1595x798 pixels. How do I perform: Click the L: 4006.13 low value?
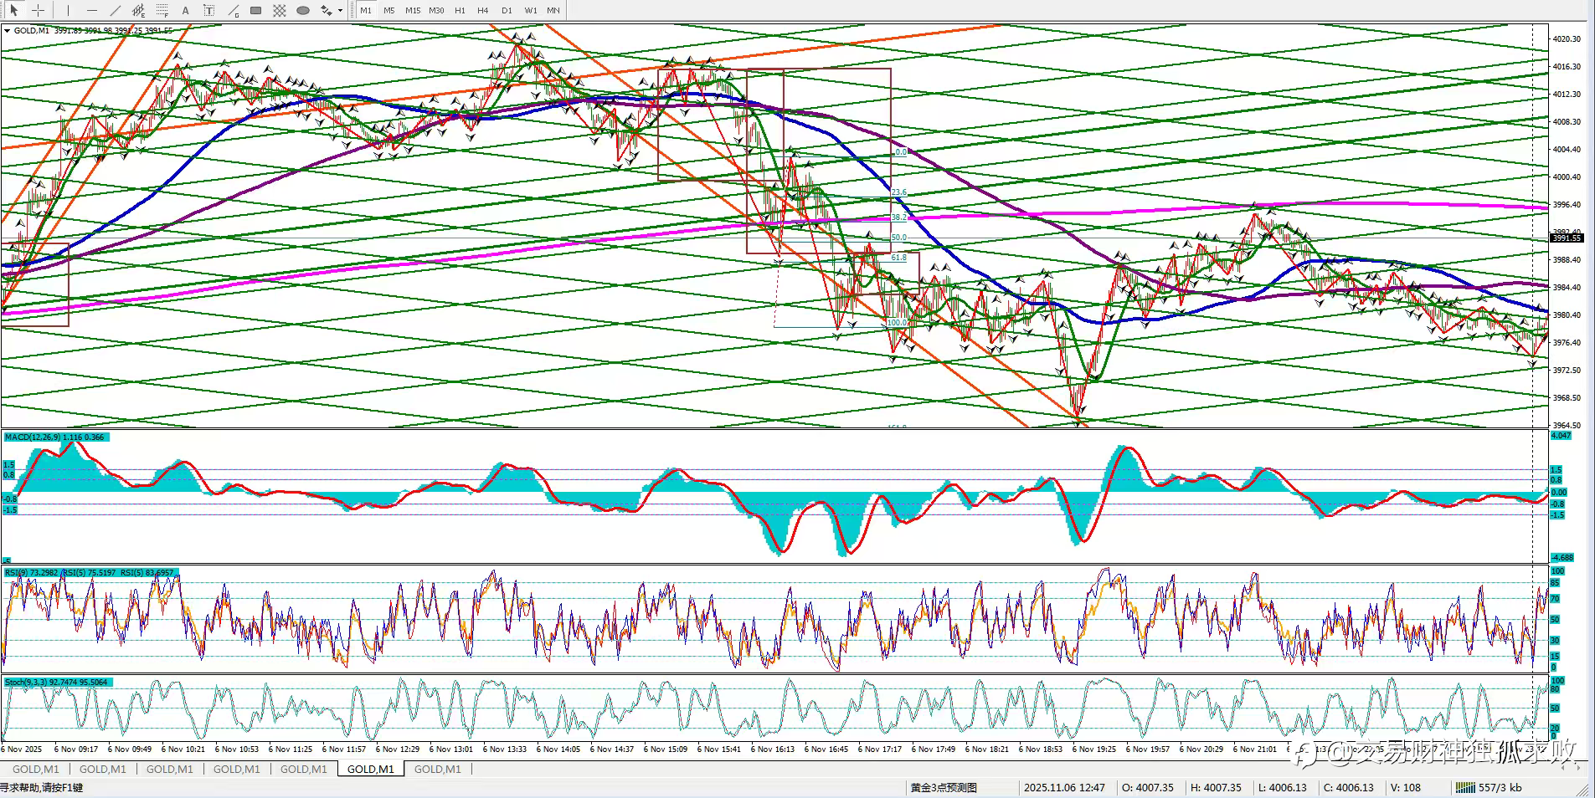point(1282,787)
